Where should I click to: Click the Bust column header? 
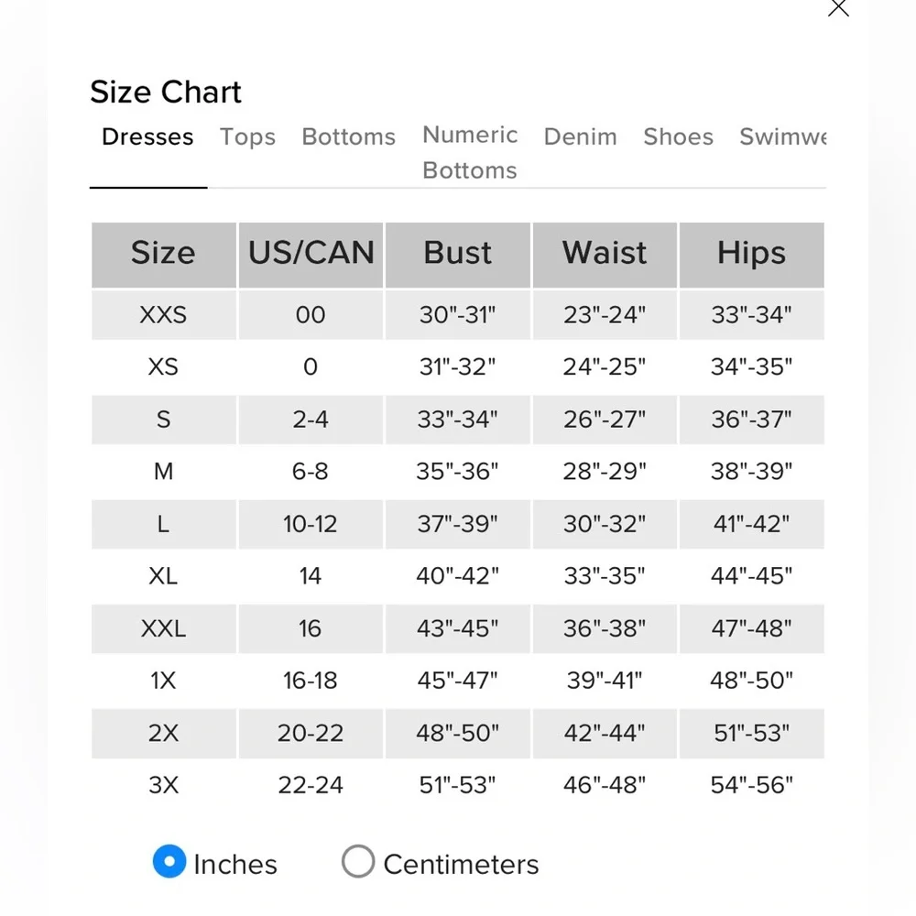457,254
